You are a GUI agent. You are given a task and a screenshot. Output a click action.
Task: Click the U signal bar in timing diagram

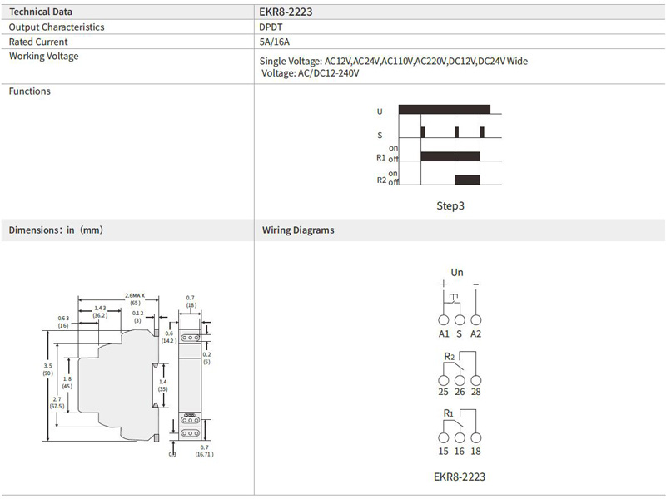point(445,109)
